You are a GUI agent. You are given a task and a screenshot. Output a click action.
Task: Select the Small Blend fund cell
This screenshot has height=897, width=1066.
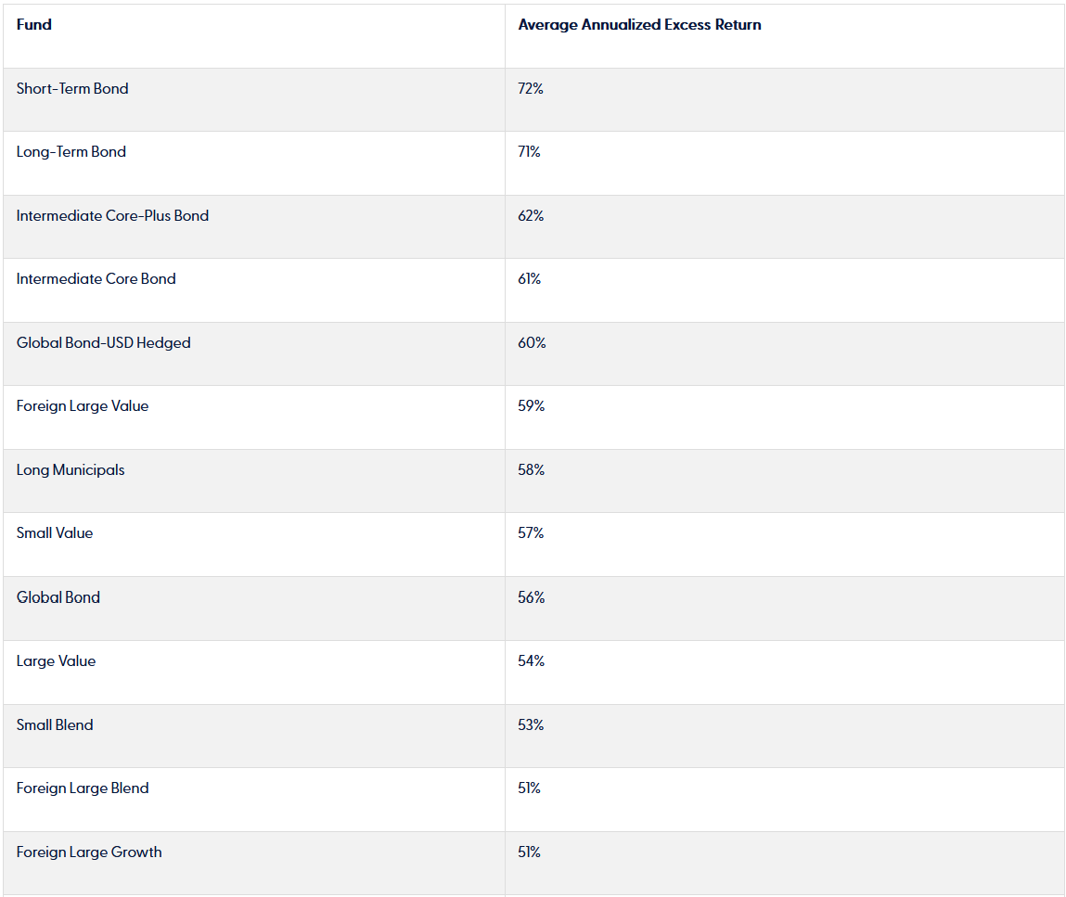[55, 725]
